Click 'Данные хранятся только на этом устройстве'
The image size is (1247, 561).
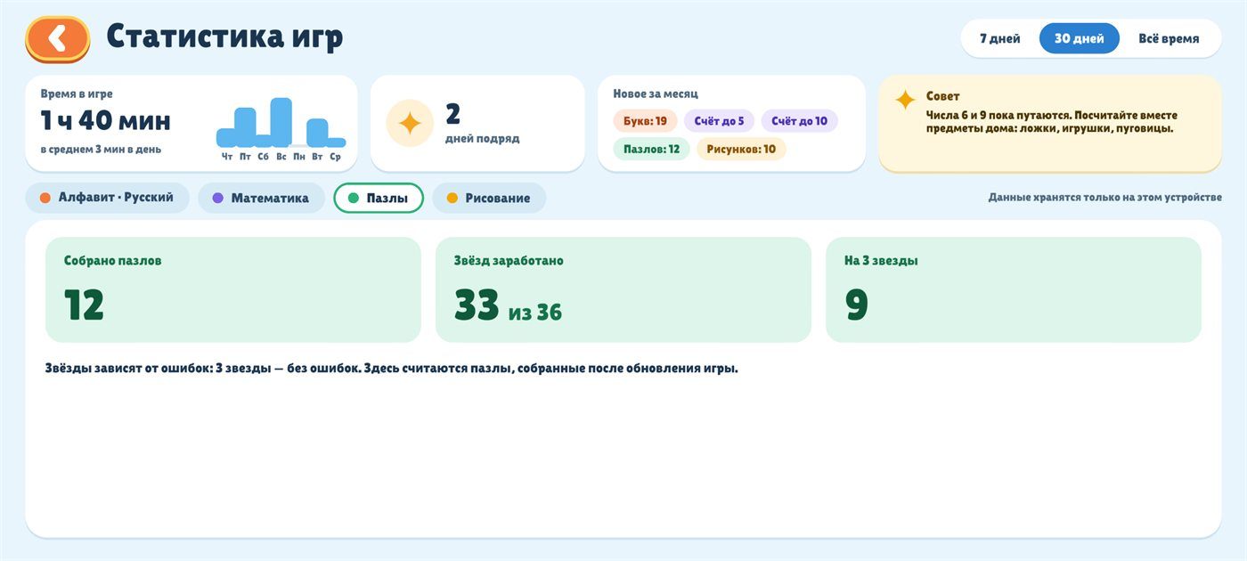click(1104, 198)
